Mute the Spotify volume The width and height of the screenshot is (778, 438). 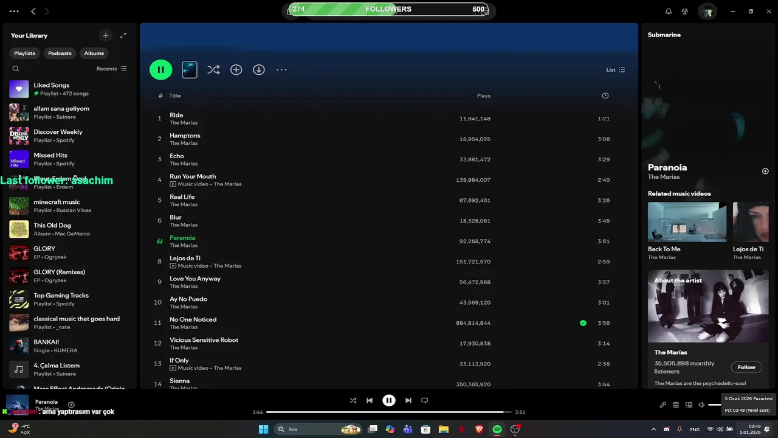[701, 405]
